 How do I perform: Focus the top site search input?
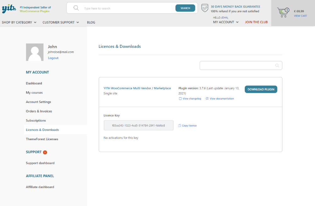point(129,9)
